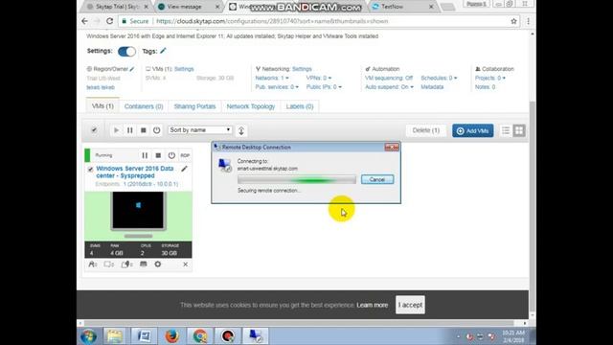Toggle the select-all VMs checkbox
Viewport: 613px width, 345px height.
(94, 130)
